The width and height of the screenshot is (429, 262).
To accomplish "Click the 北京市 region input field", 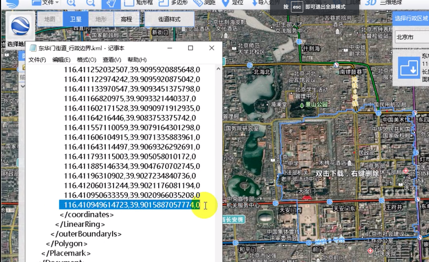I will pos(412,37).
